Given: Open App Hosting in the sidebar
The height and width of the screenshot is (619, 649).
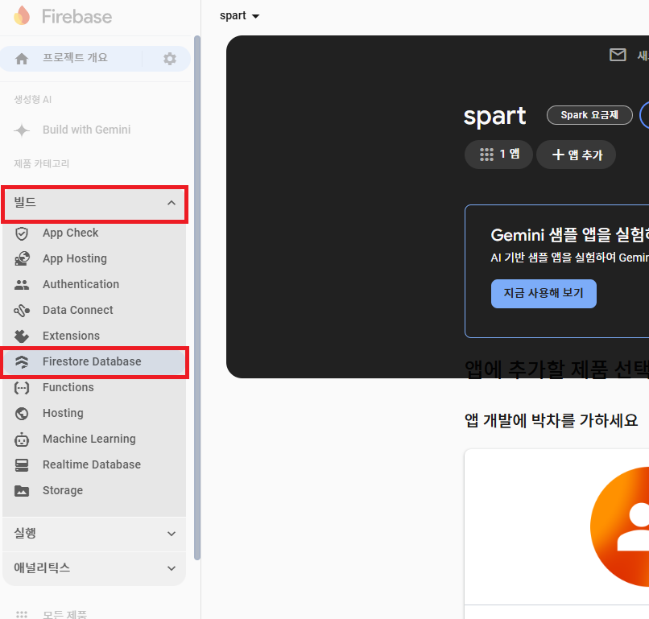Looking at the screenshot, I should point(94,258).
